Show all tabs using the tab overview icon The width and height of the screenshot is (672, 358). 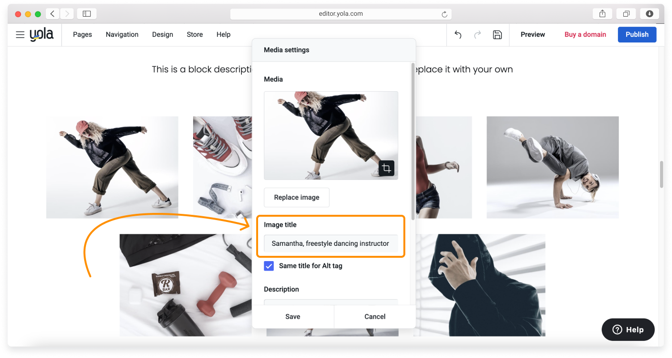coord(626,14)
